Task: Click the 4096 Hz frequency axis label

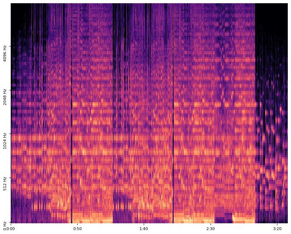Action: pos(5,53)
